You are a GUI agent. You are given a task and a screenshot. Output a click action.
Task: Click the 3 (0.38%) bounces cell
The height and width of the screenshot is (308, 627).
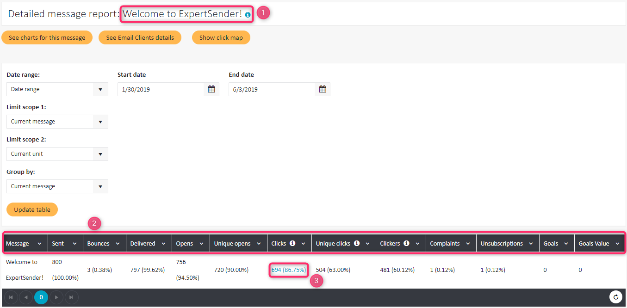coord(99,270)
